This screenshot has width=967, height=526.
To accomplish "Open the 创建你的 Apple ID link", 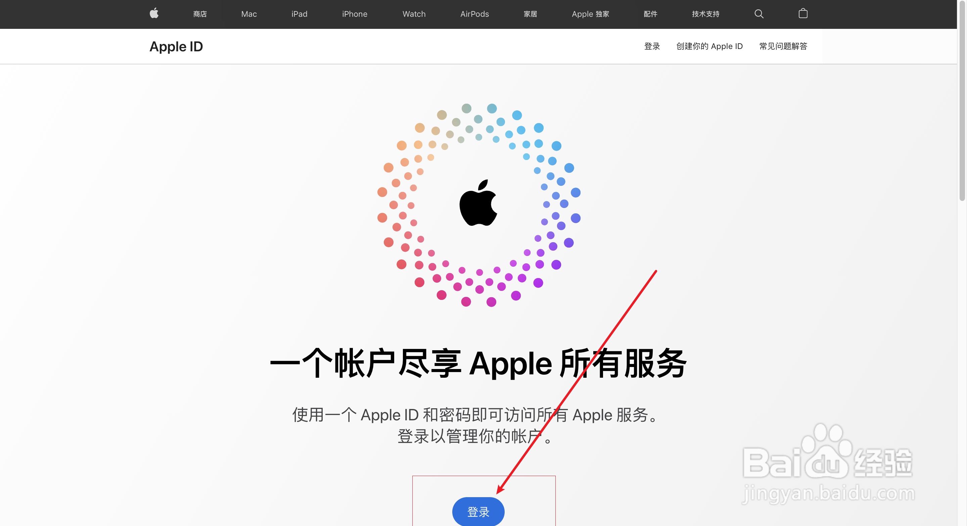I will [709, 46].
